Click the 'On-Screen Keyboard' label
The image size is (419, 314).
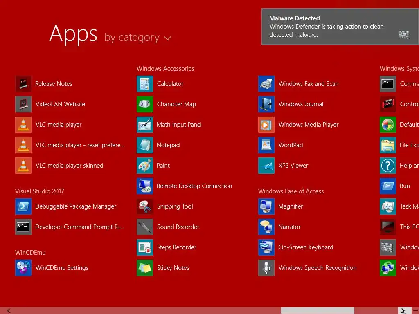point(306,247)
